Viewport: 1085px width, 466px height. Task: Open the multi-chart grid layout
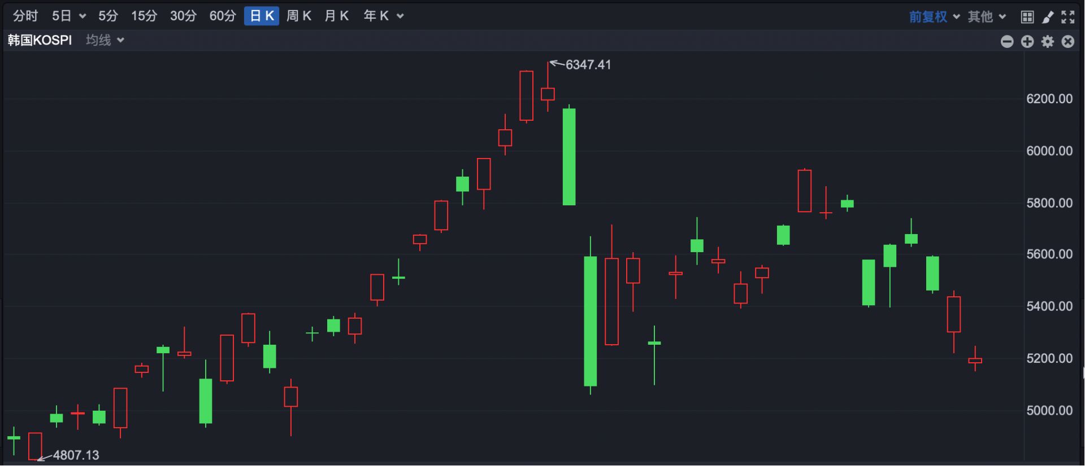coord(1027,17)
